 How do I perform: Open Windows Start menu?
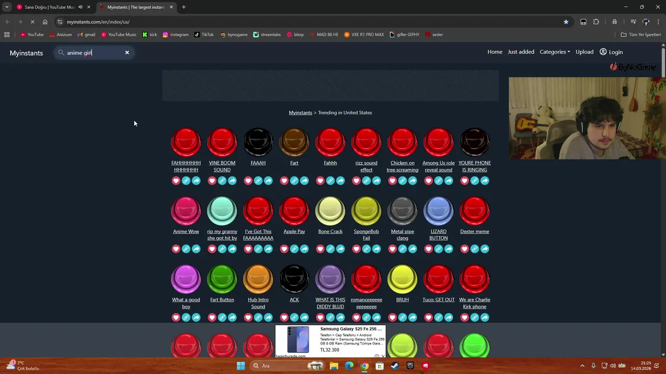coord(241,366)
